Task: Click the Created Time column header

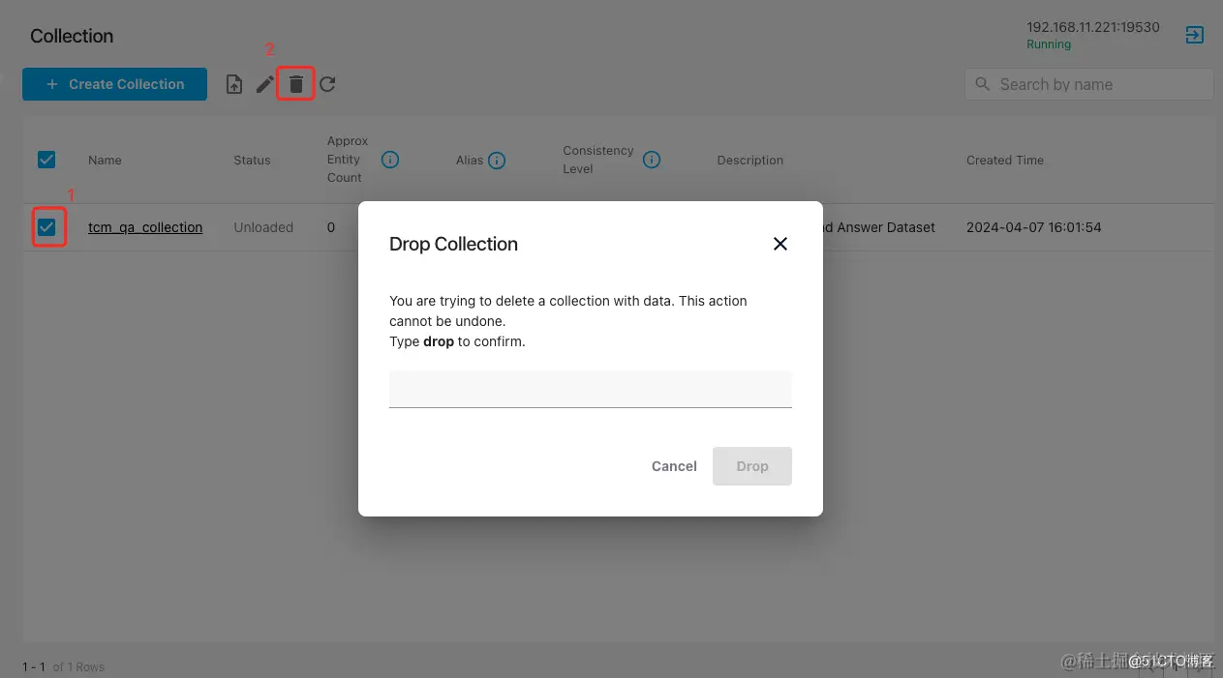Action: point(1005,161)
